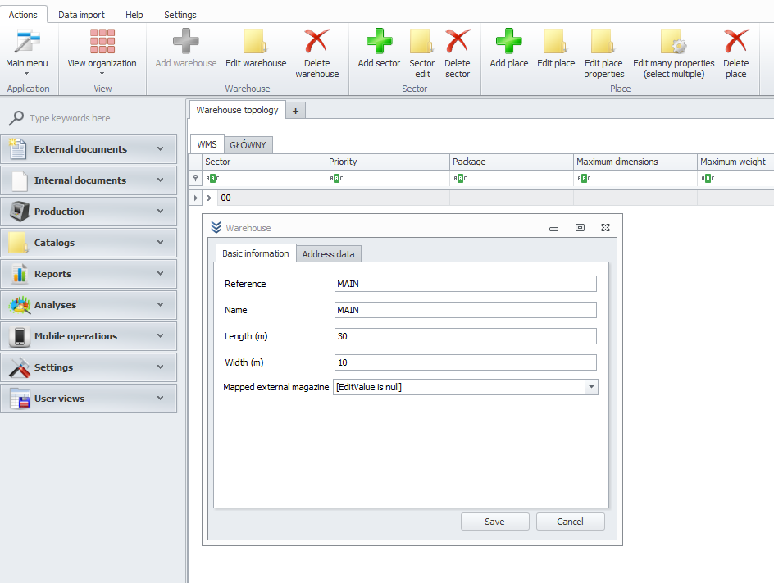774x583 pixels.
Task: Open the Data import ribbon tab
Action: tap(81, 15)
